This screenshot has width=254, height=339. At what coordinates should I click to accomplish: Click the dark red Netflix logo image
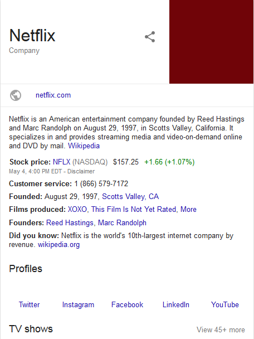pyautogui.click(x=211, y=42)
